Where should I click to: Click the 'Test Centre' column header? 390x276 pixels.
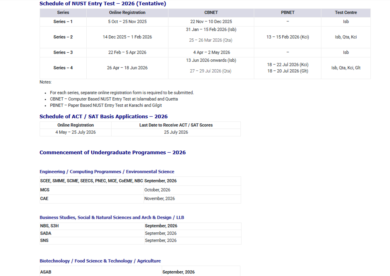click(x=346, y=13)
